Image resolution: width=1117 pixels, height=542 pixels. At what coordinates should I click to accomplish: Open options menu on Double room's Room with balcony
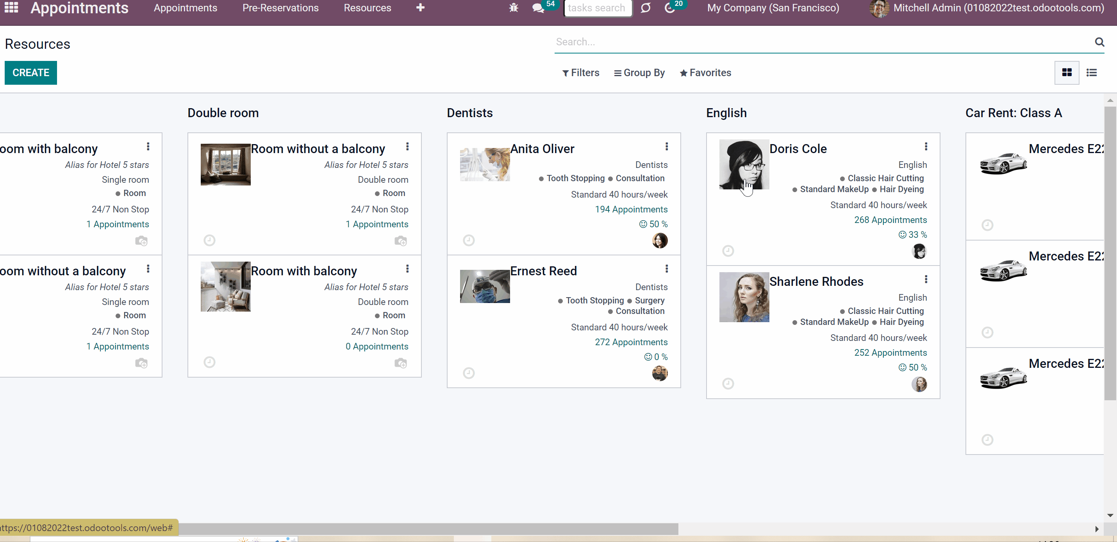[x=407, y=269]
